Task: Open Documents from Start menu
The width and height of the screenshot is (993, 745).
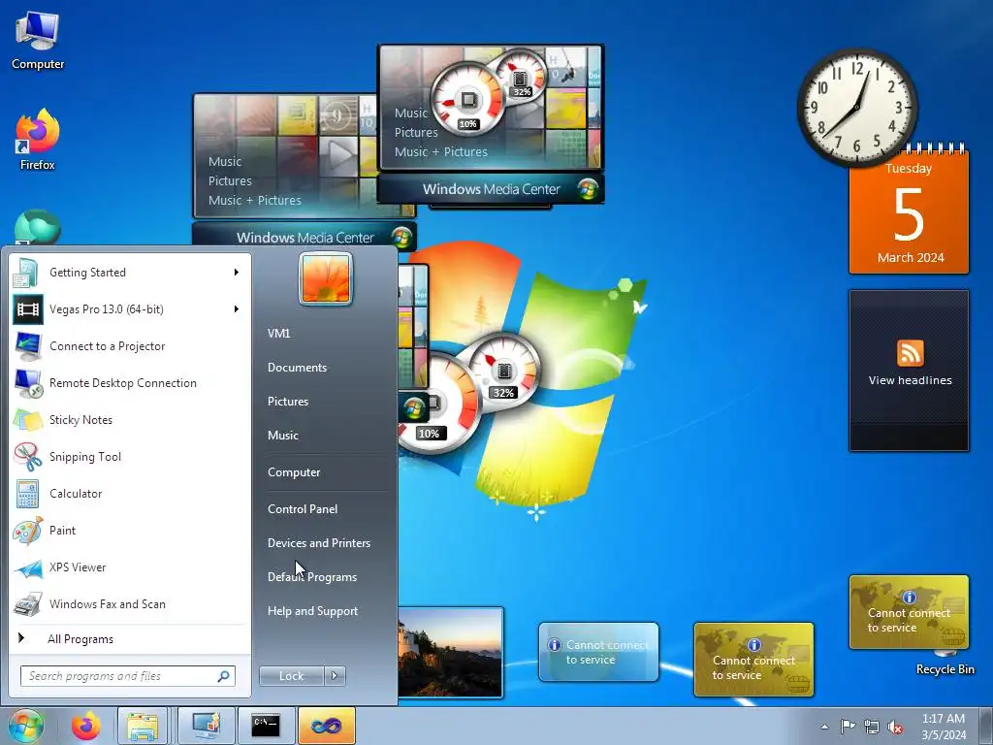Action: [297, 368]
